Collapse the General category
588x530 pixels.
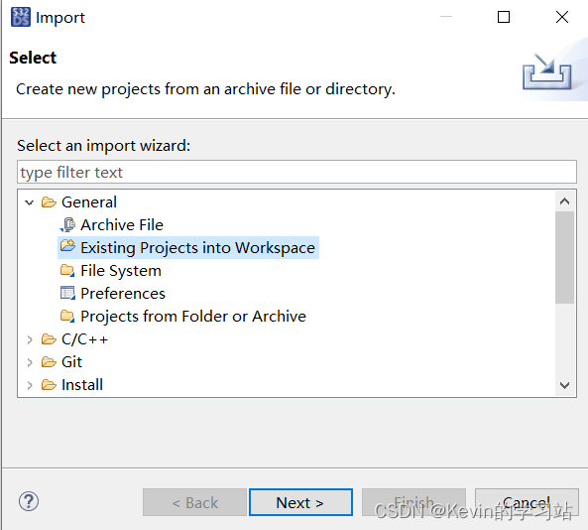(29, 202)
